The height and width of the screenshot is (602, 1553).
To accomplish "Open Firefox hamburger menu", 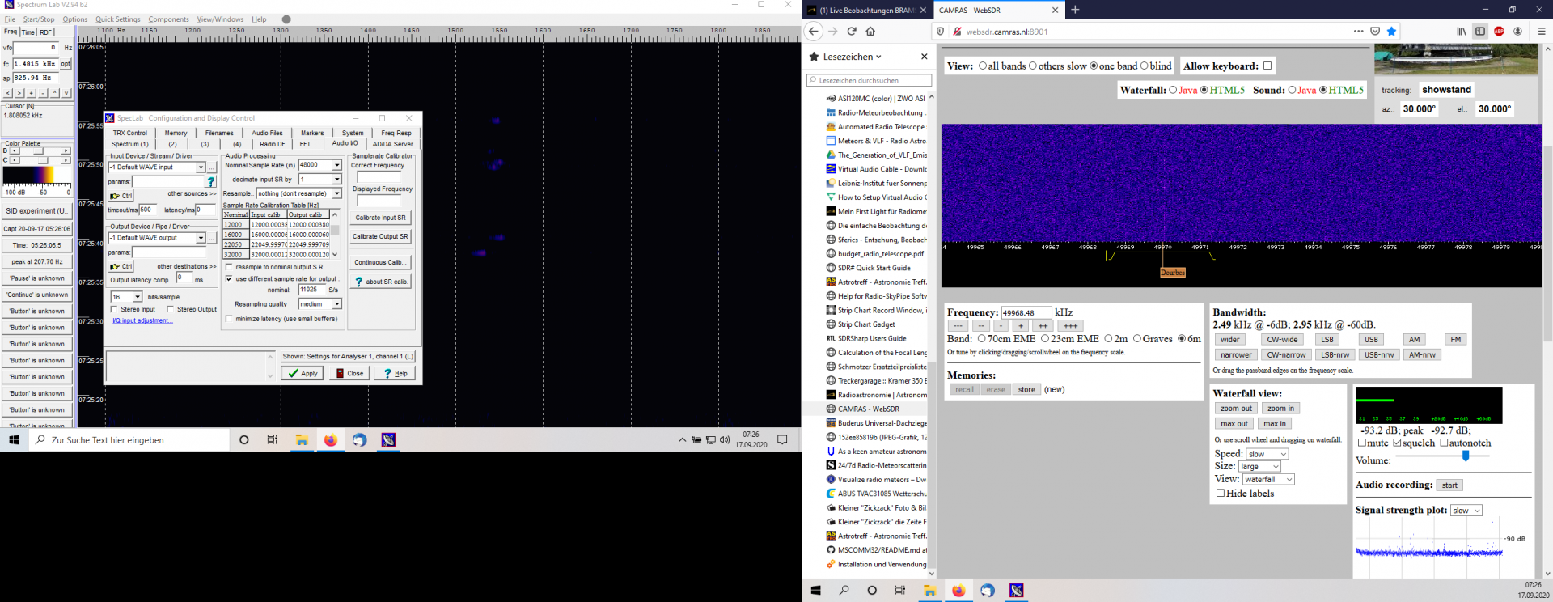I will (1542, 32).
